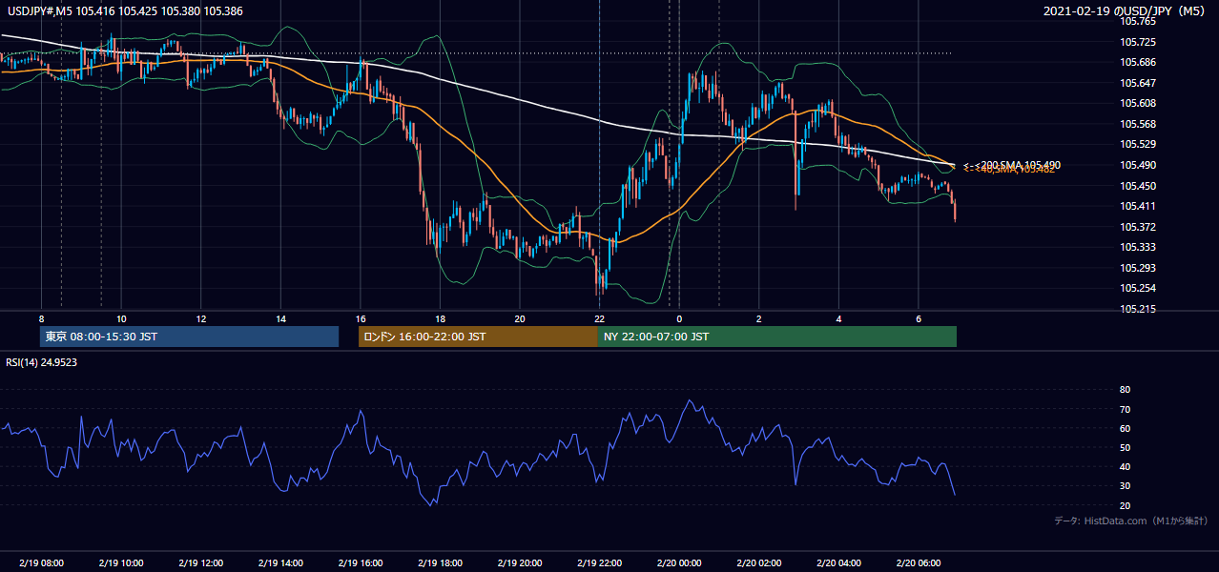
Task: Click the NY 22:00-07:00 JST session bar
Action: (x=777, y=337)
